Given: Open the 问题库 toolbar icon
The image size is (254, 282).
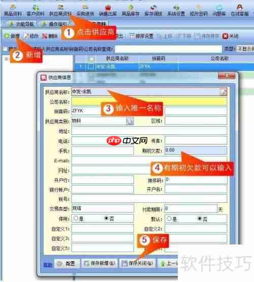Looking at the screenshot, I should 219,11.
